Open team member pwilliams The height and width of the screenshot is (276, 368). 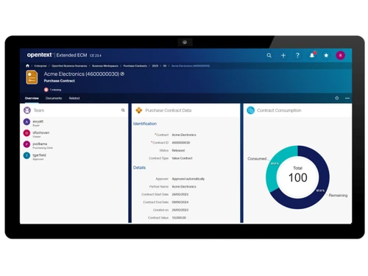(40, 144)
